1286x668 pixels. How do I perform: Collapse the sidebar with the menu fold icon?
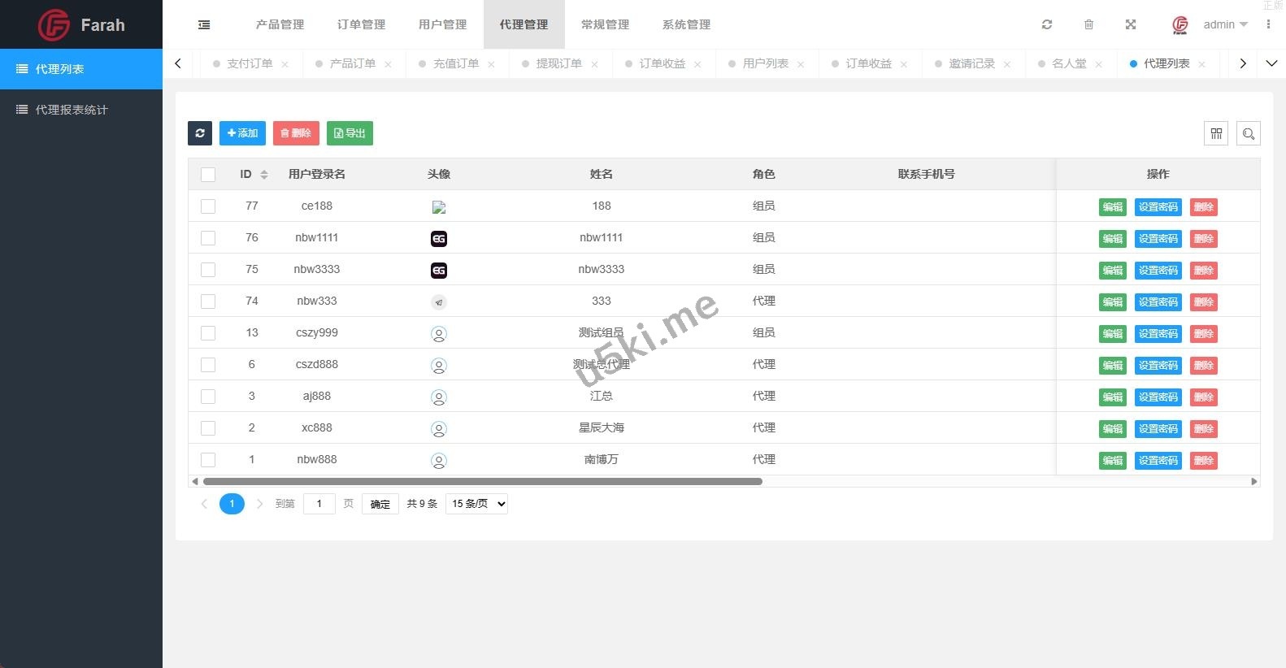[204, 24]
